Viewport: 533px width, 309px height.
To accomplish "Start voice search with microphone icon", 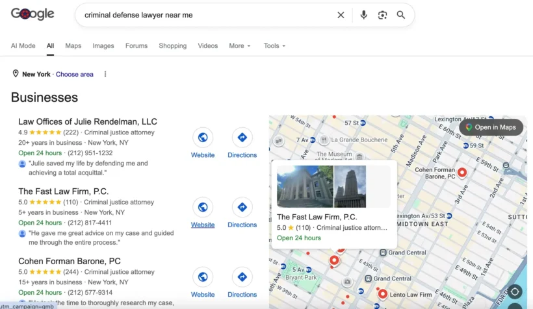I will click(x=363, y=15).
